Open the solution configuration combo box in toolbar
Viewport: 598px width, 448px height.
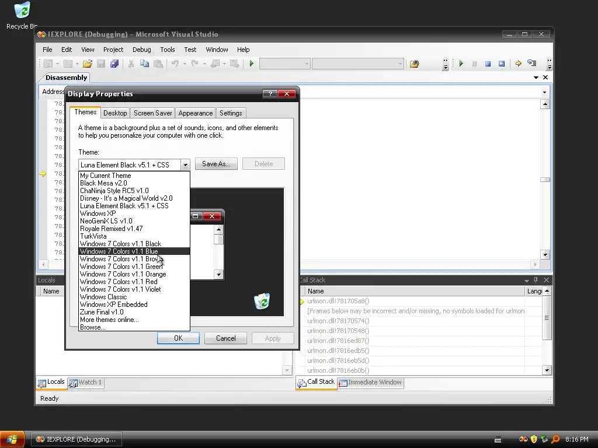284,64
